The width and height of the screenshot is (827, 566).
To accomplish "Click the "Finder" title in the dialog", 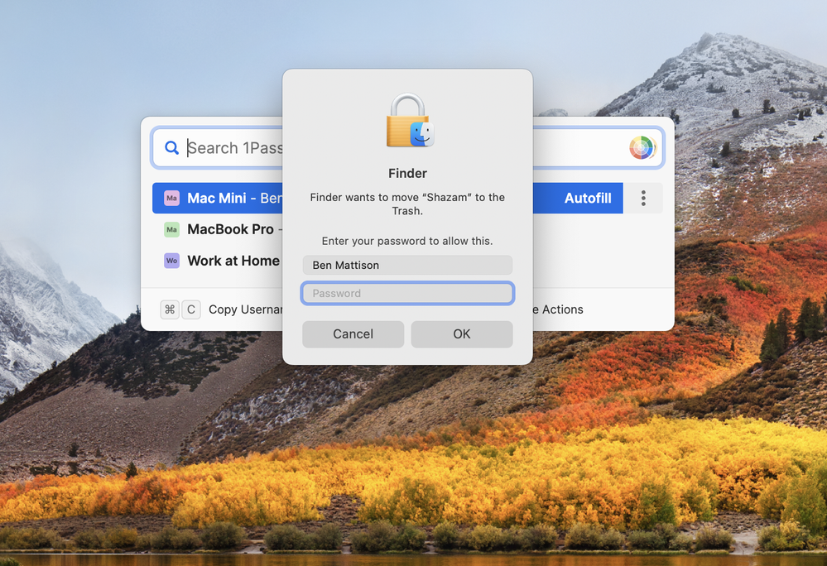I will [x=407, y=174].
